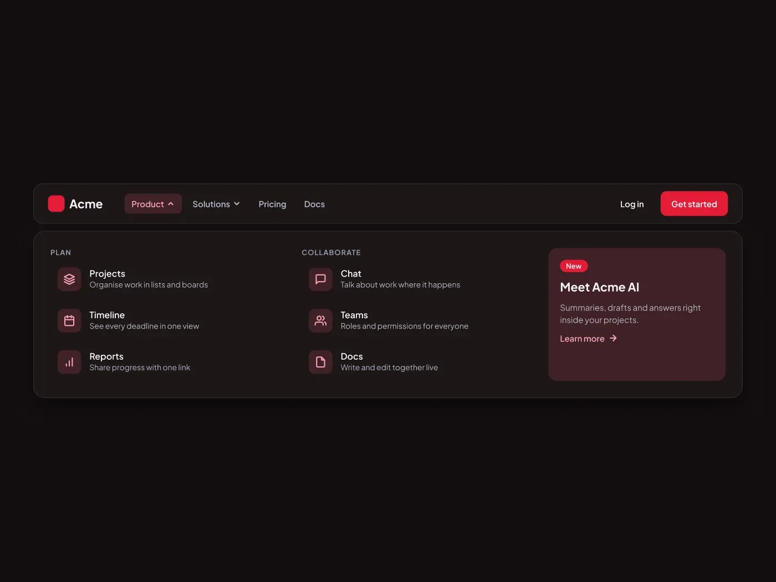776x582 pixels.
Task: Click the Chat speech bubble icon
Action: click(x=320, y=279)
